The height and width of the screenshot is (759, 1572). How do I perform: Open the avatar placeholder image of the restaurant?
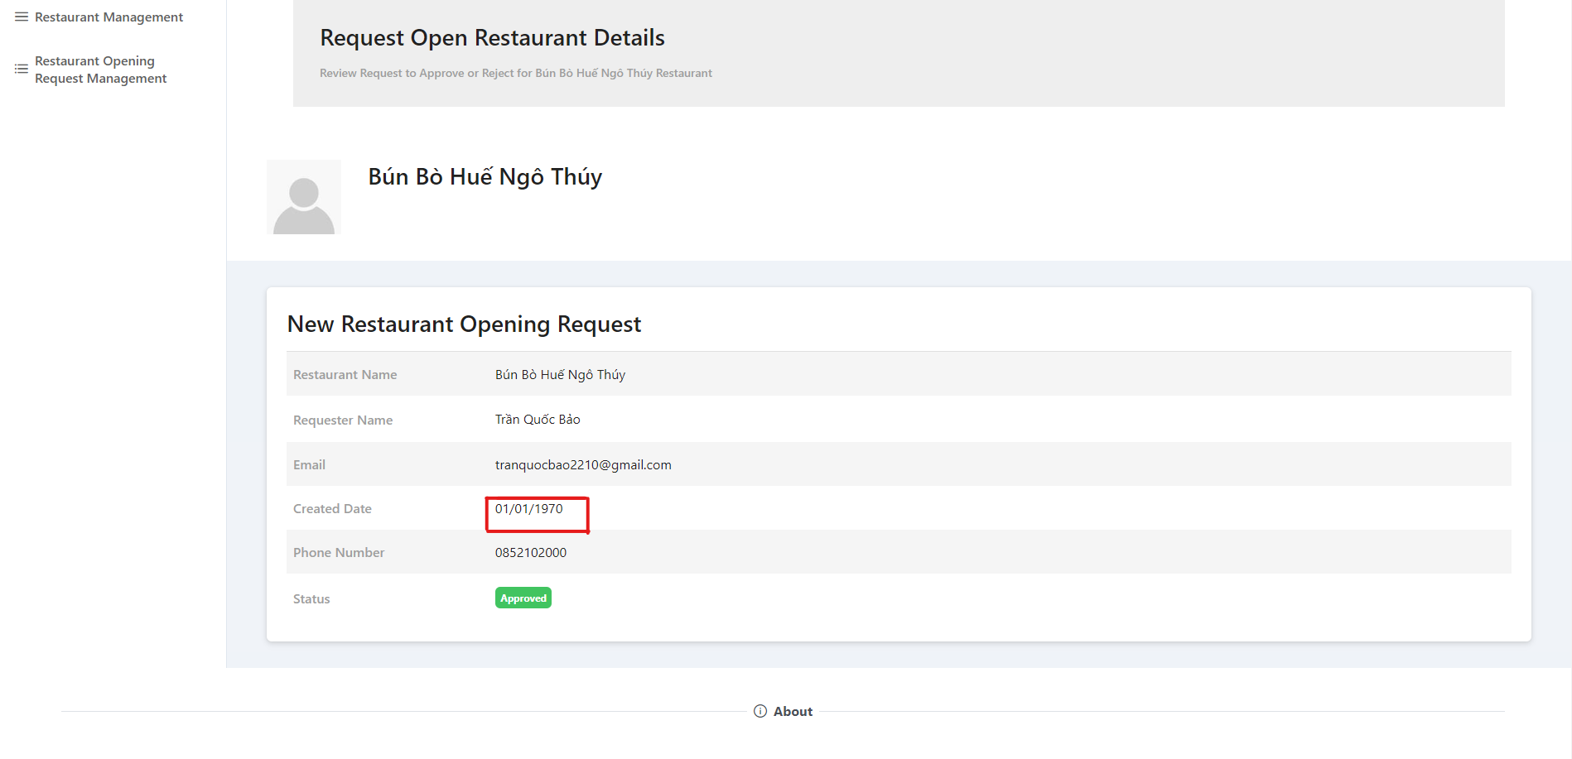[x=303, y=197]
